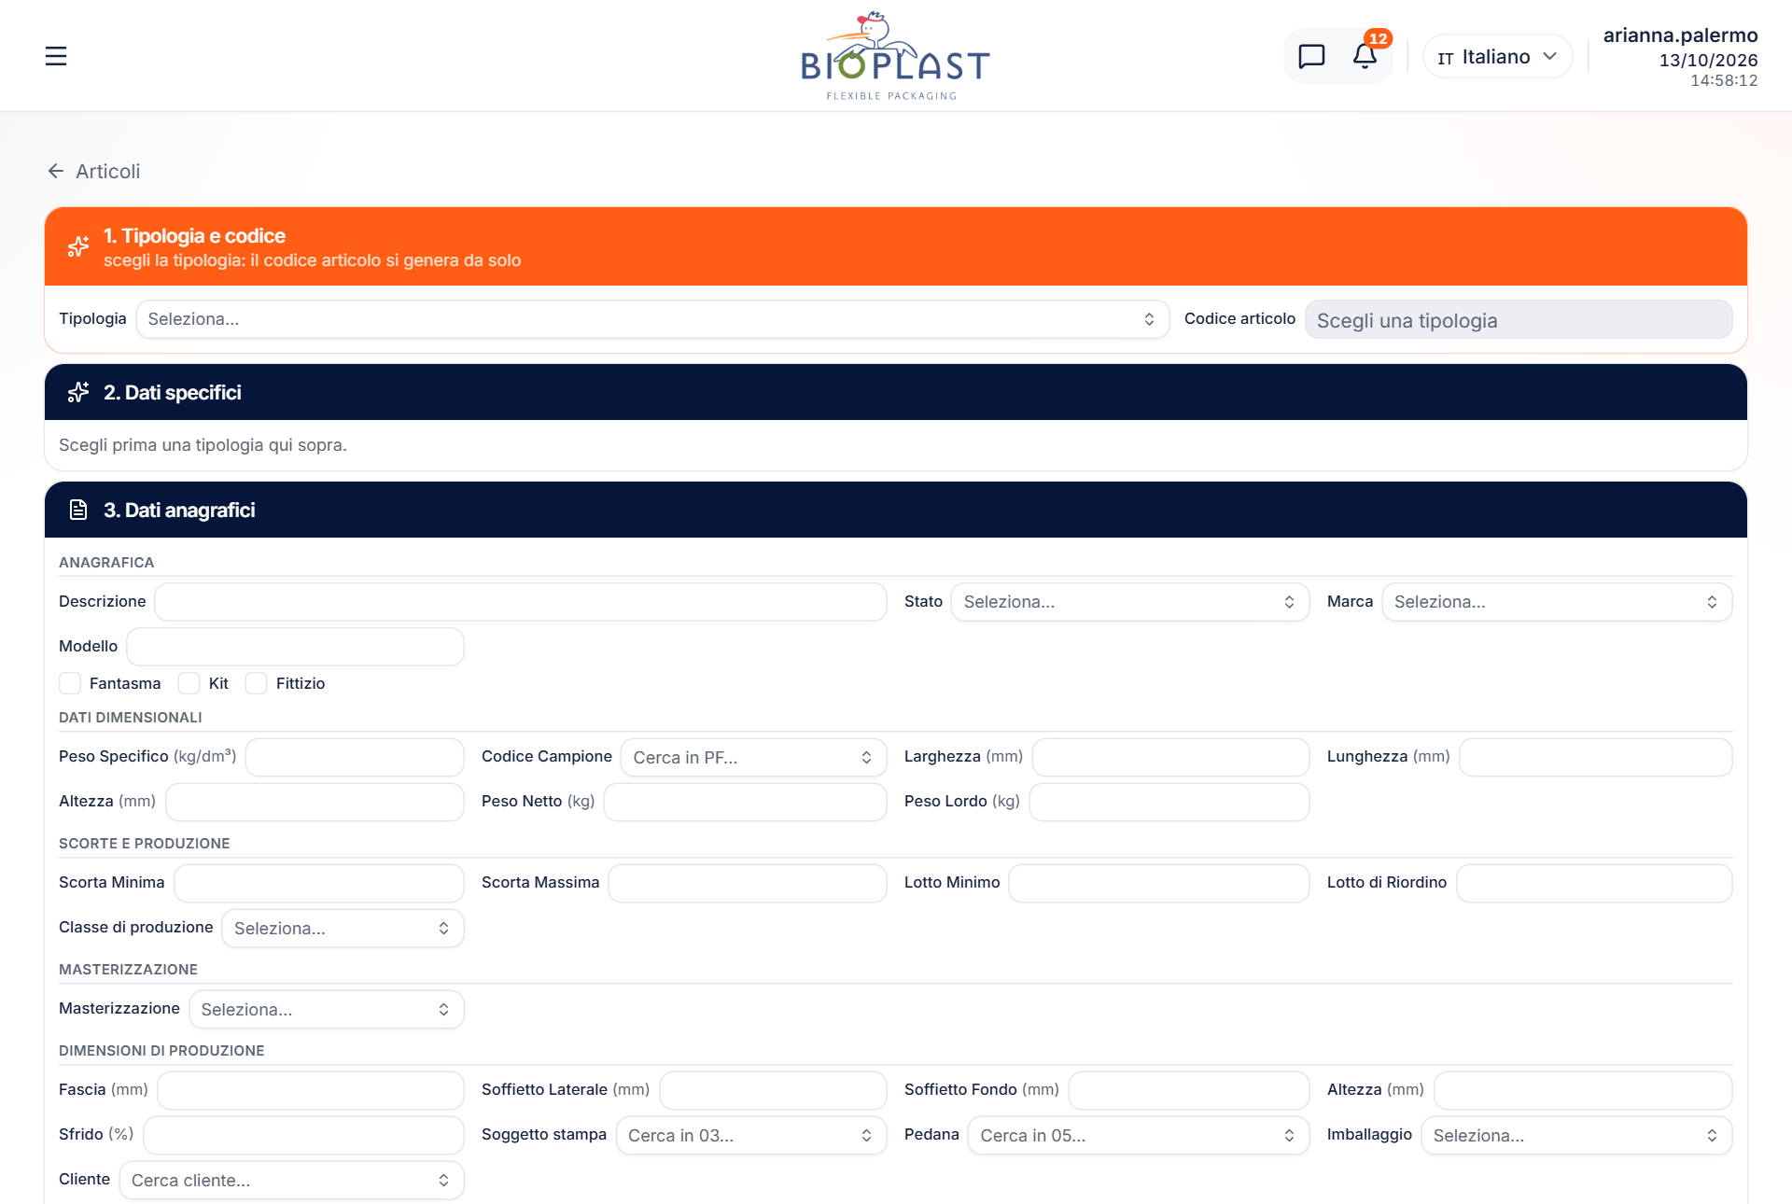This screenshot has height=1204, width=1792.
Task: Open the Codice Campione search dropdown
Action: point(753,758)
